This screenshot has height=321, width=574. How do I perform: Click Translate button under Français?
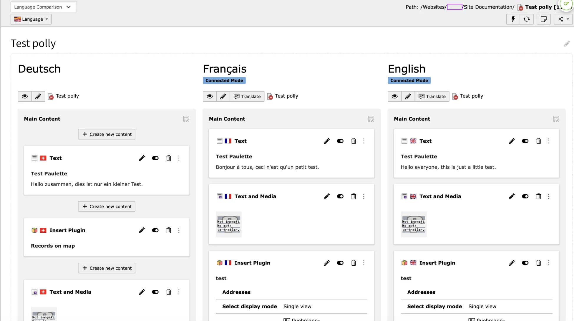point(247,96)
